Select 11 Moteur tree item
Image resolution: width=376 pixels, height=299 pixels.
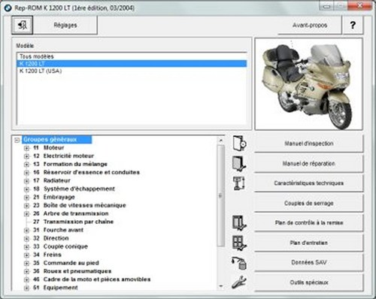coord(49,148)
